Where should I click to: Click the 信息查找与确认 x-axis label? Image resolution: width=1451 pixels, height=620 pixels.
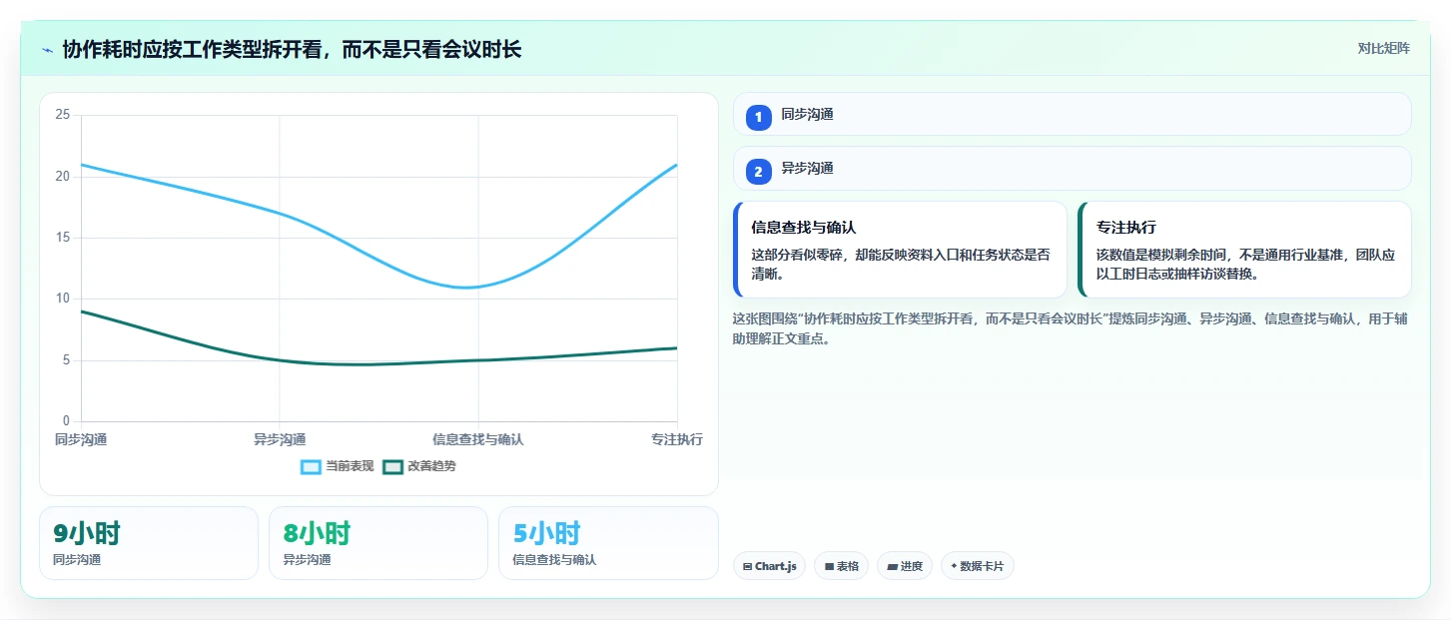pyautogui.click(x=478, y=439)
